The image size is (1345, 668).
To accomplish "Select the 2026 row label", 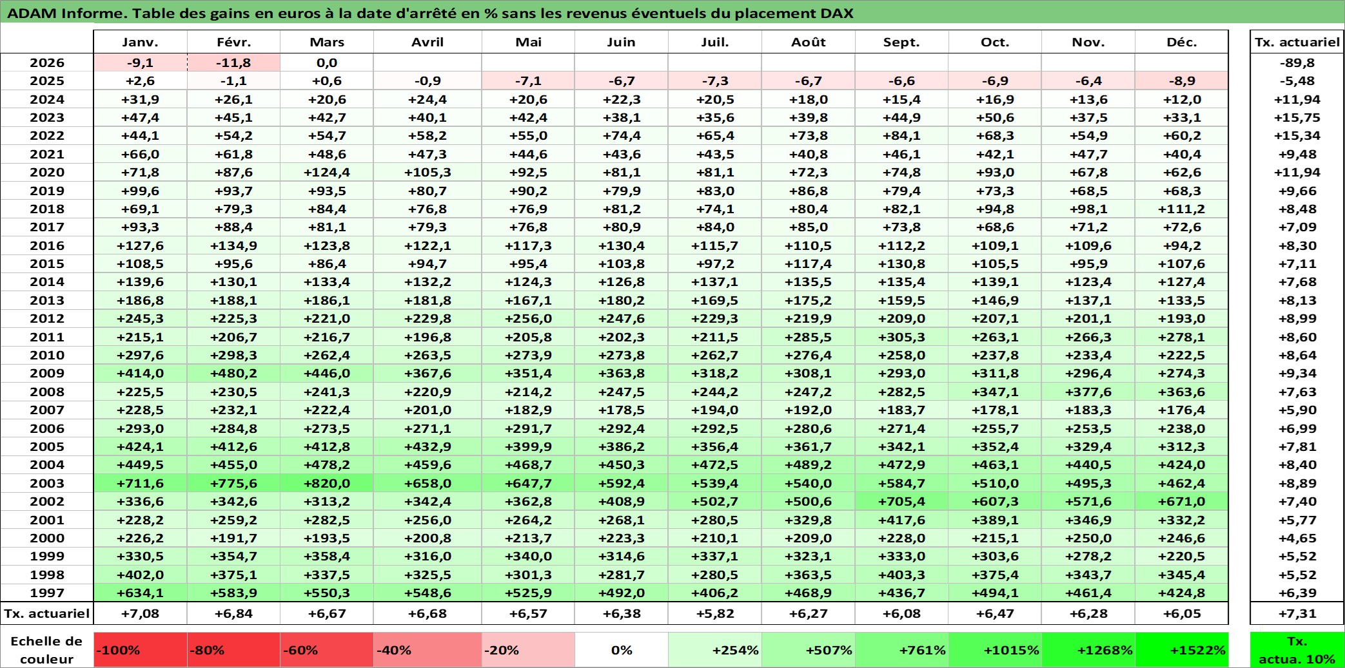I will pyautogui.click(x=47, y=62).
